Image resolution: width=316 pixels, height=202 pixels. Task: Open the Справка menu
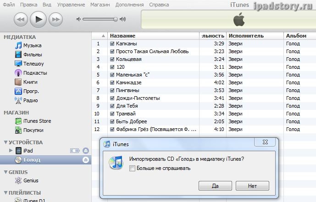point(159,5)
